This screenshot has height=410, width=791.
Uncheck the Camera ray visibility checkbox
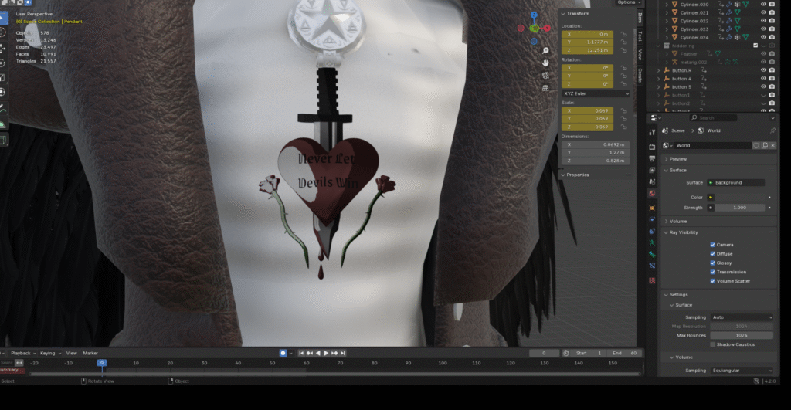pos(712,245)
